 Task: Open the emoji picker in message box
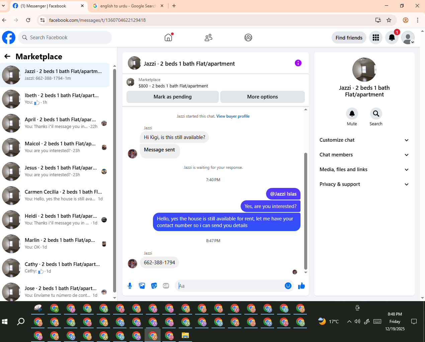tap(288, 286)
